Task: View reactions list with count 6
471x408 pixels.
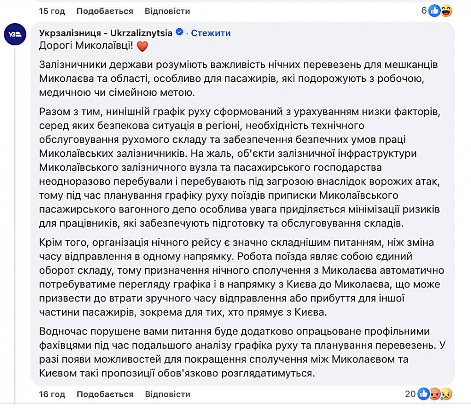Action: click(x=424, y=11)
